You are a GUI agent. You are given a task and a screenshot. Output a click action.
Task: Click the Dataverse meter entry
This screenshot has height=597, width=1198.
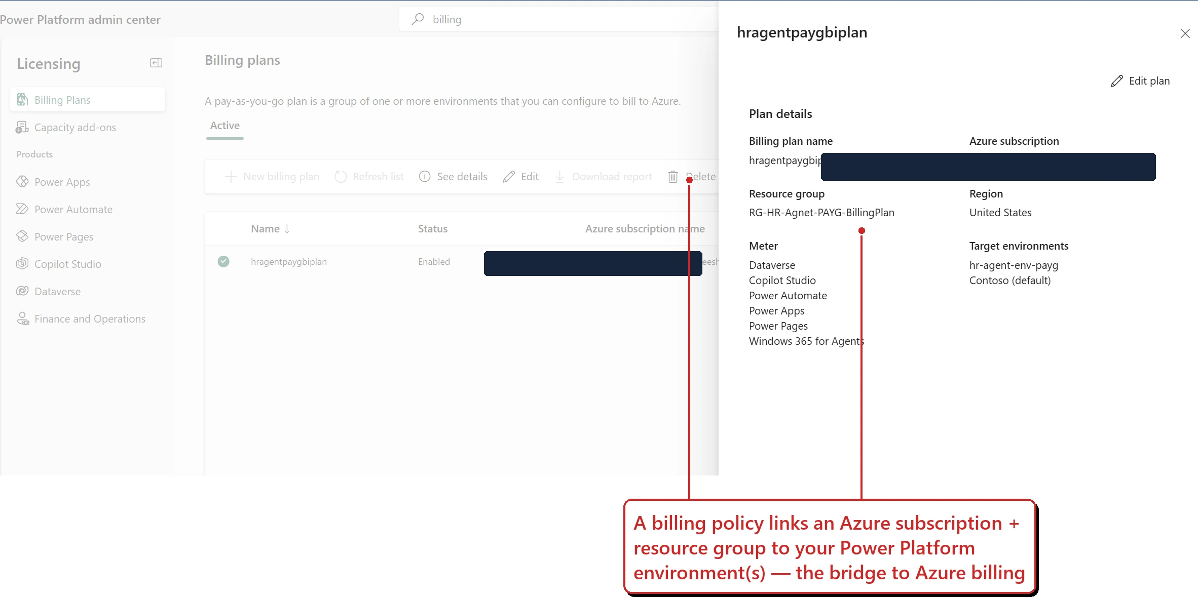(x=772, y=265)
